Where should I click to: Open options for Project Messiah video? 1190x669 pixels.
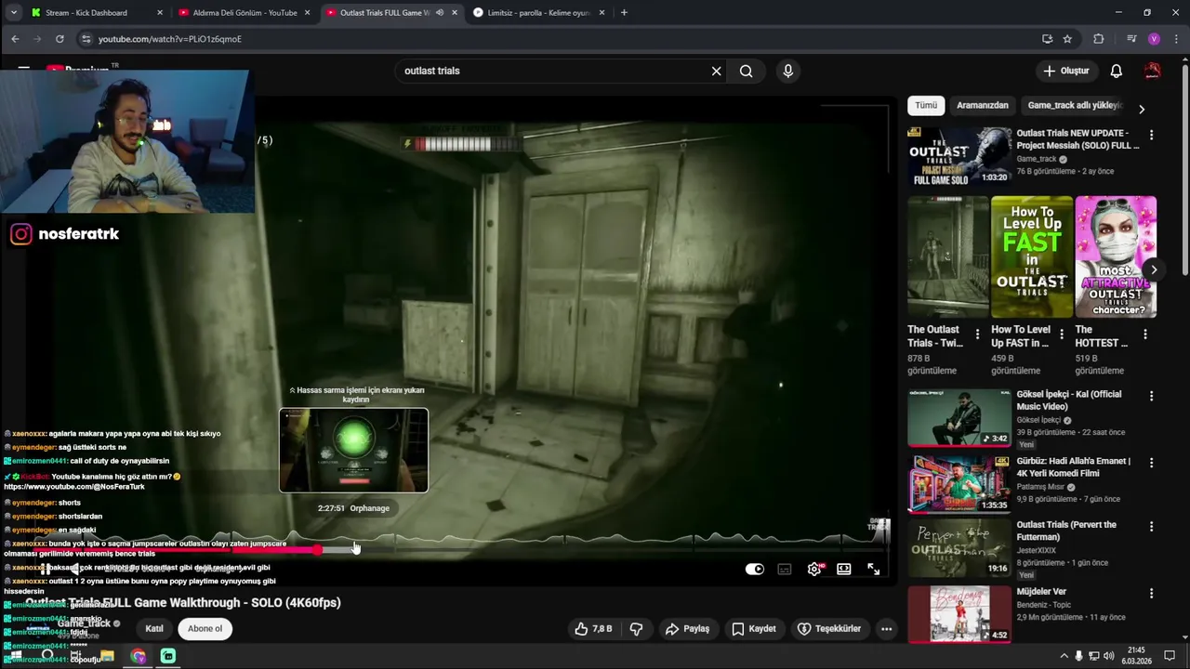click(x=1151, y=136)
